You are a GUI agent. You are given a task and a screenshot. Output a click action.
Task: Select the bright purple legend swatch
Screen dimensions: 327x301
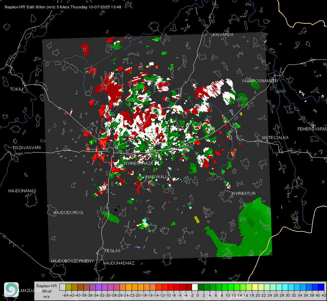99,287
